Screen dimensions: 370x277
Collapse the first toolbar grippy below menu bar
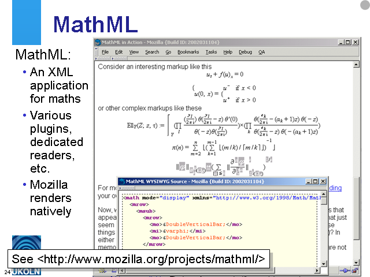click(103, 58)
